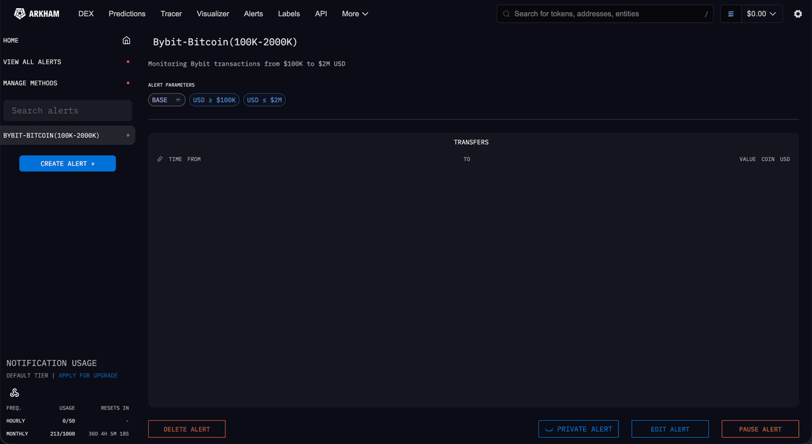Toggle the Private Alert button
812x444 pixels.
point(579,429)
